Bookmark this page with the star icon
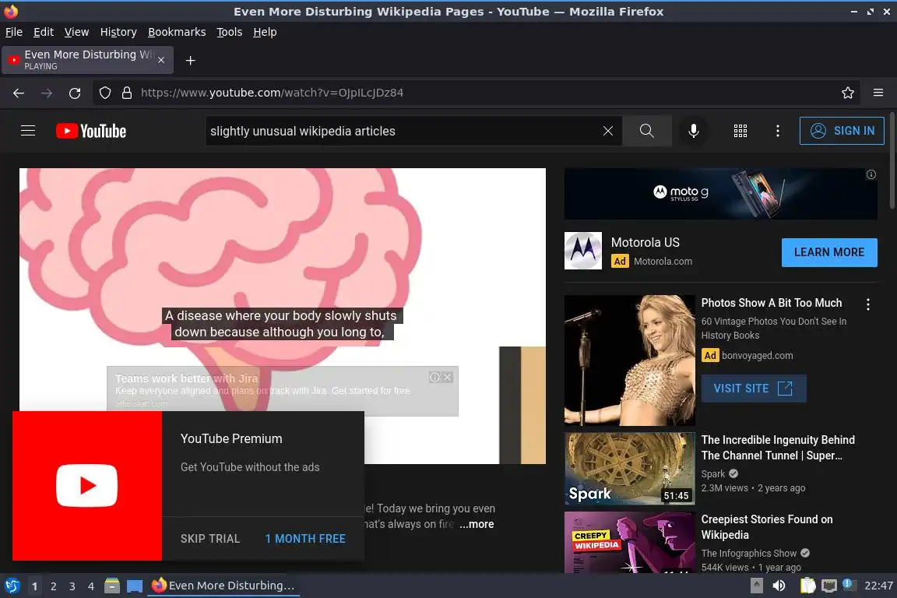Image resolution: width=897 pixels, height=598 pixels. (x=848, y=93)
